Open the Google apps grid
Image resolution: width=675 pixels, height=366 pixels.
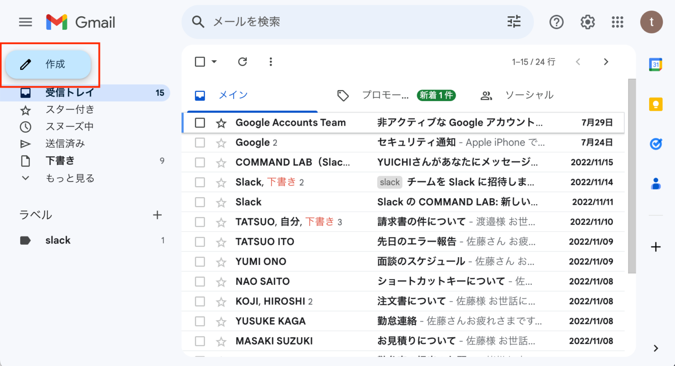[617, 22]
